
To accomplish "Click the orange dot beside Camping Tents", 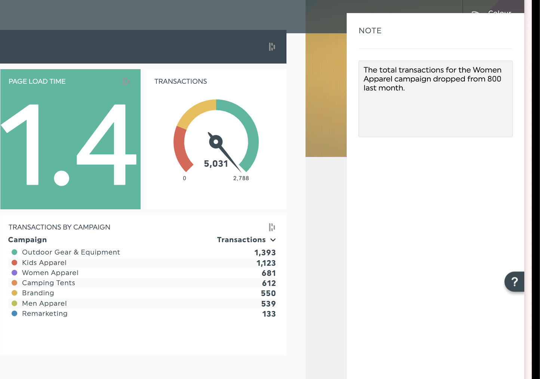I will (15, 283).
